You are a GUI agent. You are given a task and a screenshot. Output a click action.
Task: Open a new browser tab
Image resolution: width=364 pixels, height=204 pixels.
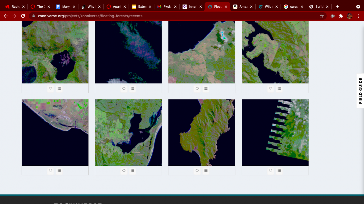[337, 7]
